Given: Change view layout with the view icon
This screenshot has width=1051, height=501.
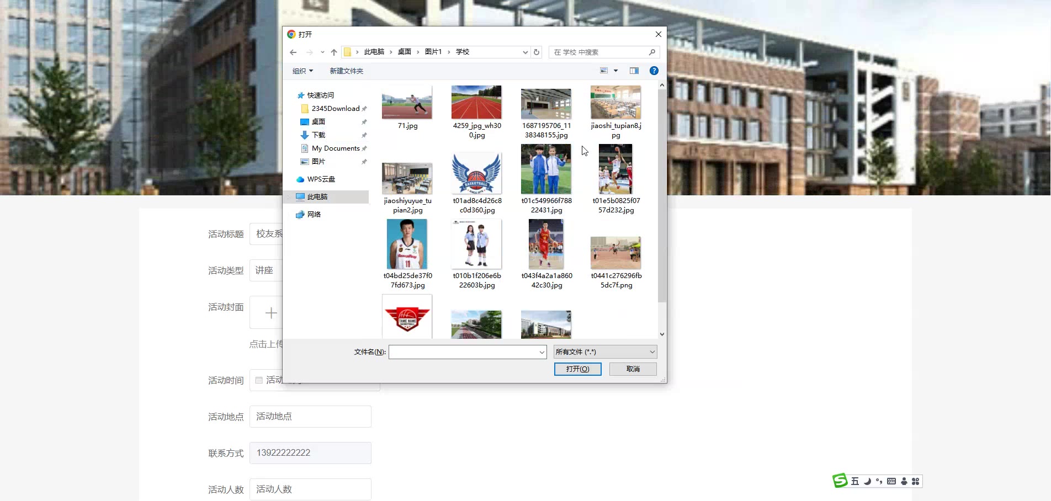Looking at the screenshot, I should (x=604, y=71).
